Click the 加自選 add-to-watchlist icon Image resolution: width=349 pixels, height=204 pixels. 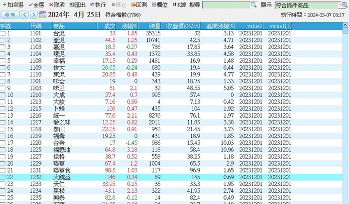[4, 5]
